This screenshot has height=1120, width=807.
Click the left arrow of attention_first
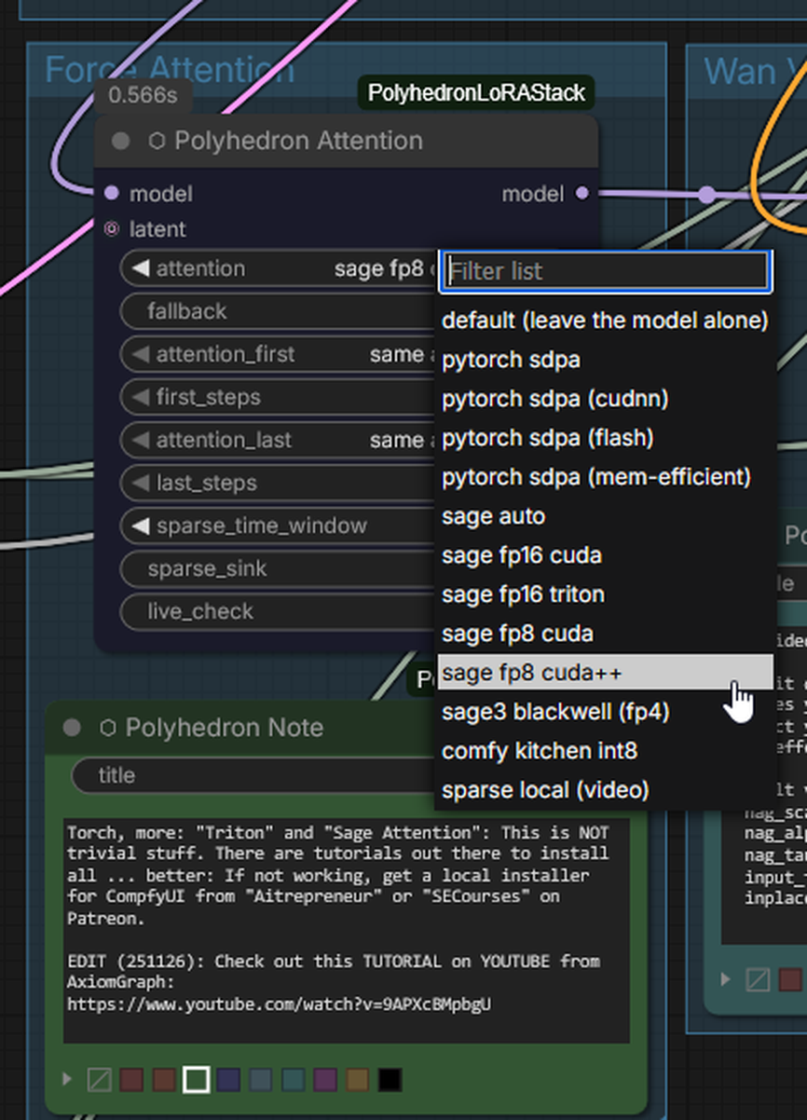point(141,354)
